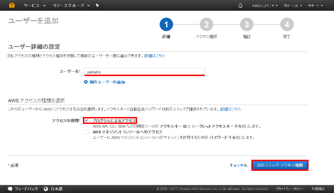The height and width of the screenshot is (193, 334).
Task: Click the AWS アクセスの種類を選択 heading
Action: tap(36, 100)
